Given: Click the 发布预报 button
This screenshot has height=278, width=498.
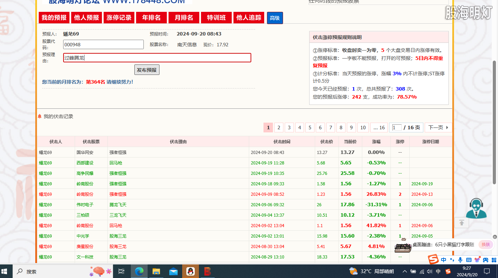Looking at the screenshot, I should pyautogui.click(x=147, y=70).
